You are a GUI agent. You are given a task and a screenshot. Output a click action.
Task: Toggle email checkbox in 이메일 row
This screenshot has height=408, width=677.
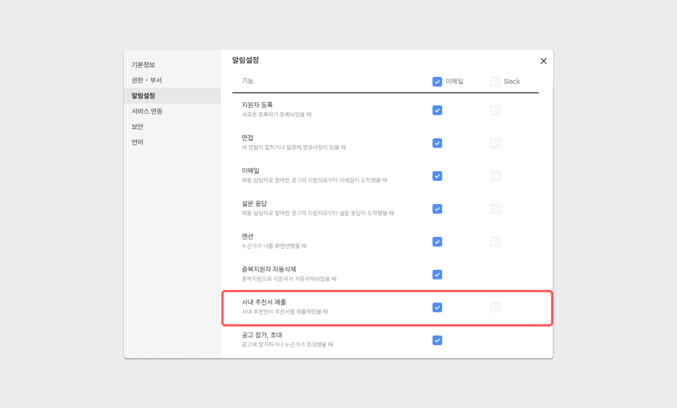coord(437,176)
